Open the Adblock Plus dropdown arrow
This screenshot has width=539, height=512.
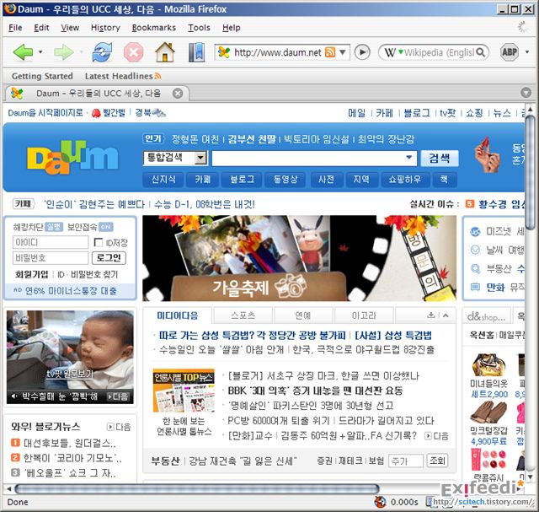(x=527, y=52)
